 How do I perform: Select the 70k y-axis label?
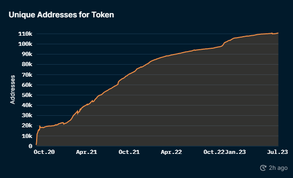(27, 75)
